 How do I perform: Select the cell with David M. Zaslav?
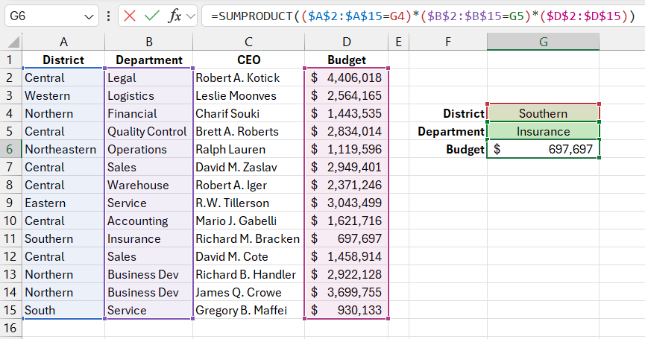tap(248, 167)
